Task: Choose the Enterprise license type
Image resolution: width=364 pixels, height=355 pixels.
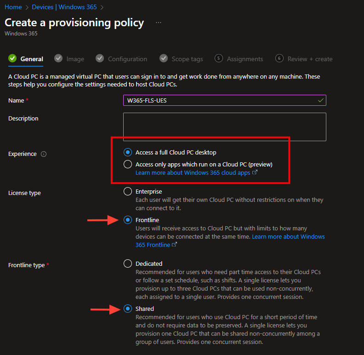Action: [x=128, y=191]
